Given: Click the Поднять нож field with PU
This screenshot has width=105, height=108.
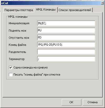Looking at the screenshot, I should pyautogui.click(x=66, y=30).
